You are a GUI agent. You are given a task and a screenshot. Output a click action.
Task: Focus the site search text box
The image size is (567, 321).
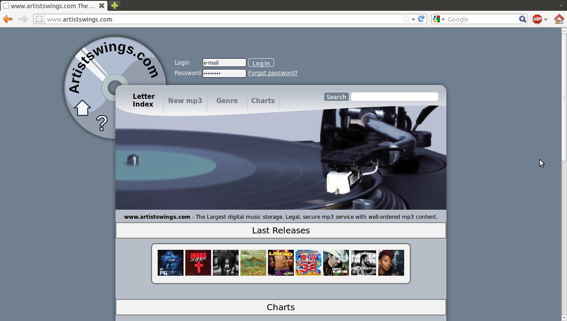coord(395,97)
